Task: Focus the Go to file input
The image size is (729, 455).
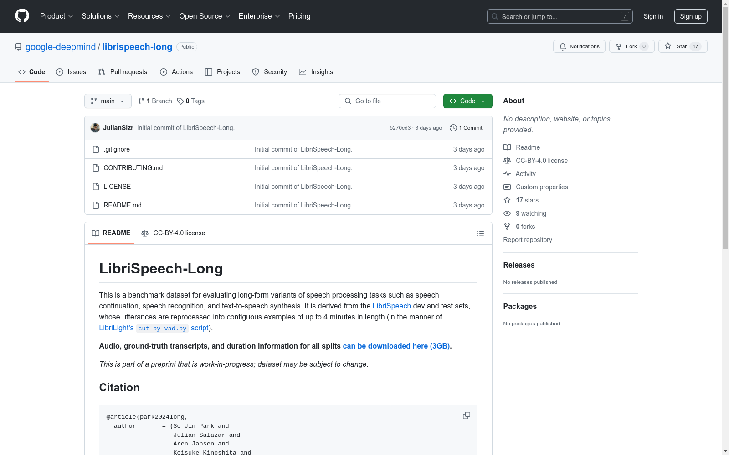Action: click(387, 101)
